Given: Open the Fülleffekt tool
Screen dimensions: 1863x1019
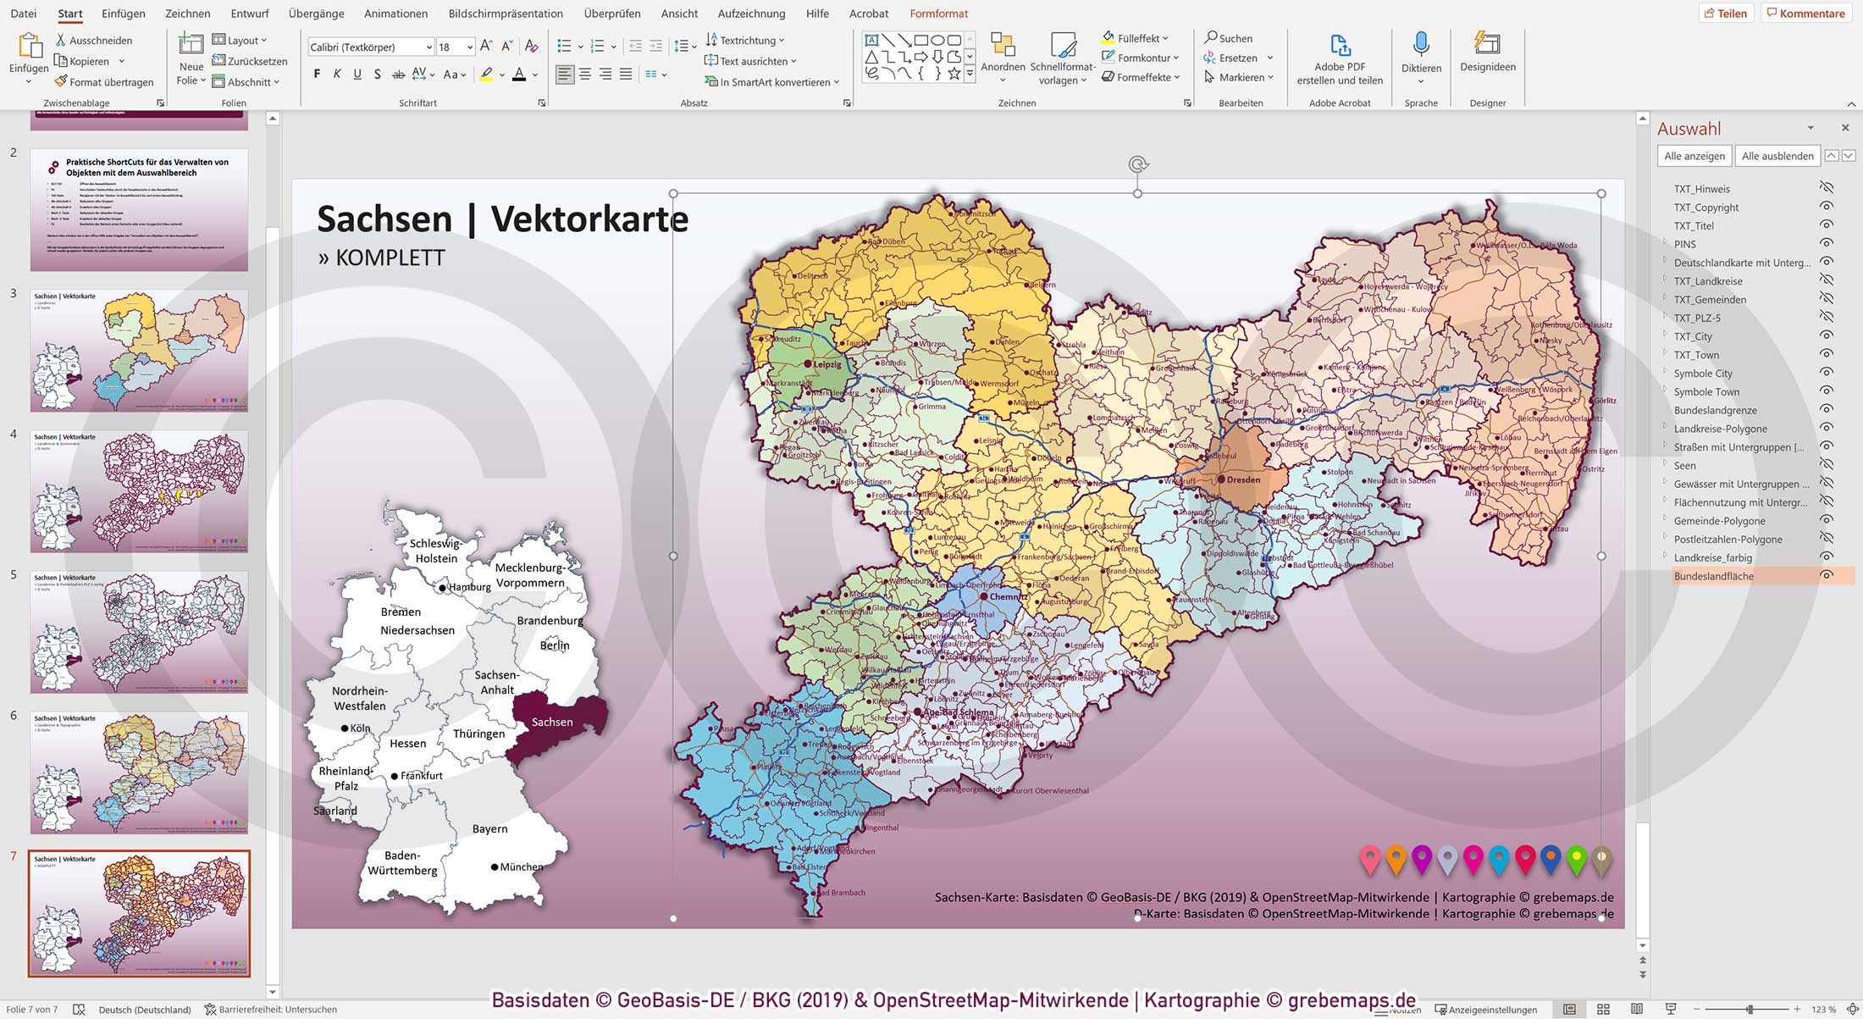Looking at the screenshot, I should point(1108,37).
